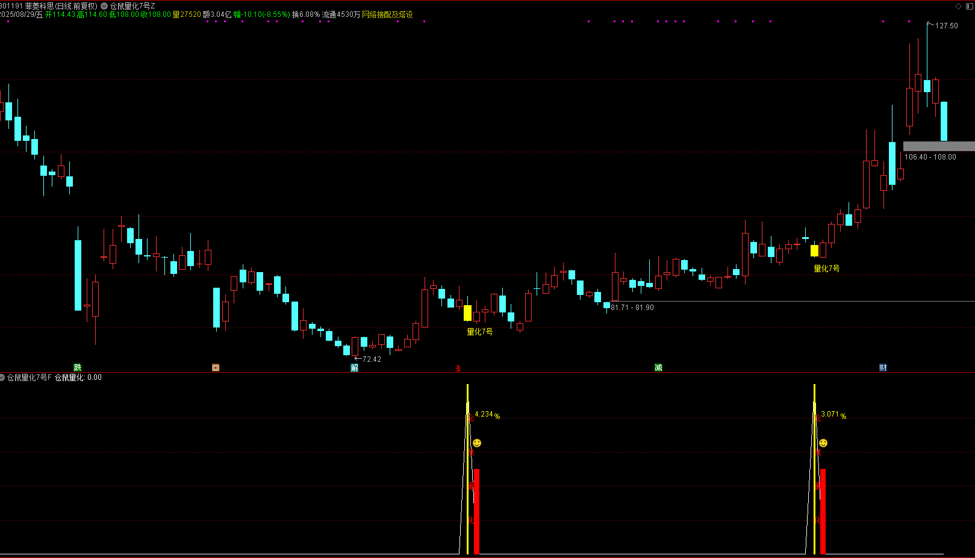Click the 72.42 low price label

point(372,359)
